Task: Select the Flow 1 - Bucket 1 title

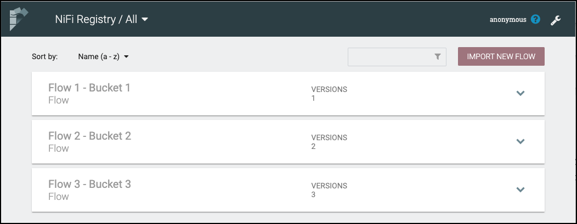Action: [x=89, y=88]
